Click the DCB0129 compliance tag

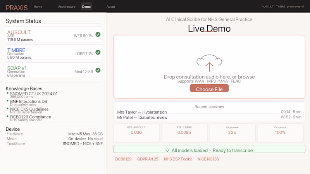123,159
